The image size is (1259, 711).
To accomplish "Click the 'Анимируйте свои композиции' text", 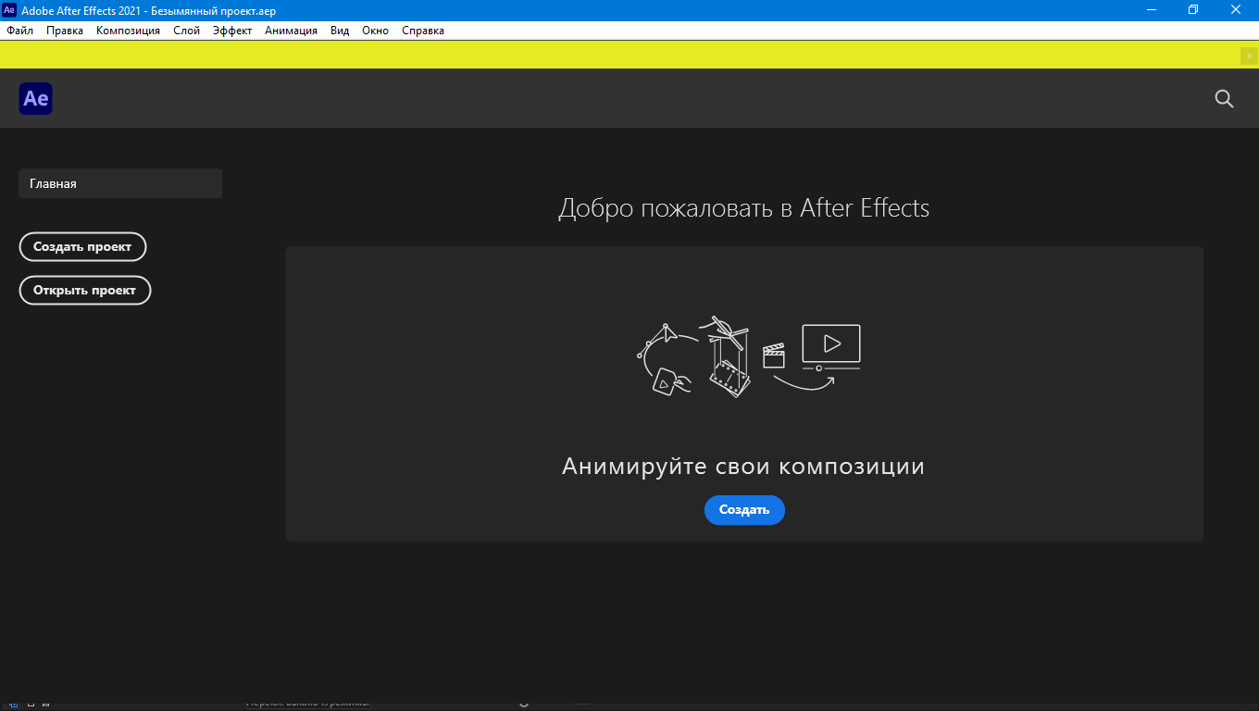I will 743,466.
